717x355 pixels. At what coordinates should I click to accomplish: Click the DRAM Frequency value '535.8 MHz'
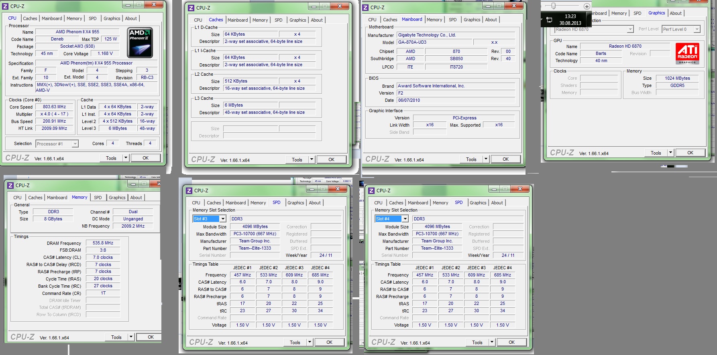(x=103, y=243)
